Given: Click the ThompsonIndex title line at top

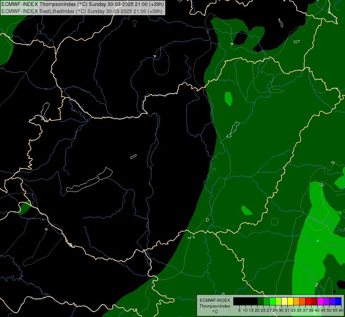Looking at the screenshot, I should (82, 4).
